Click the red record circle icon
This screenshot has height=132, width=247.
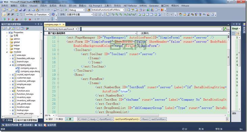click(x=30, y=19)
